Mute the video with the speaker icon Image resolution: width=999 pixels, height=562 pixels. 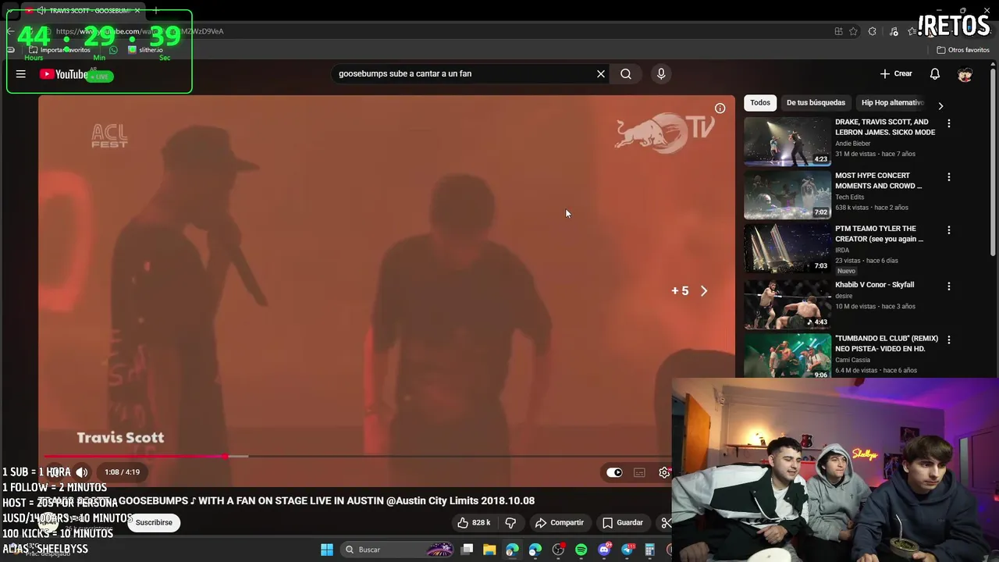tap(82, 472)
